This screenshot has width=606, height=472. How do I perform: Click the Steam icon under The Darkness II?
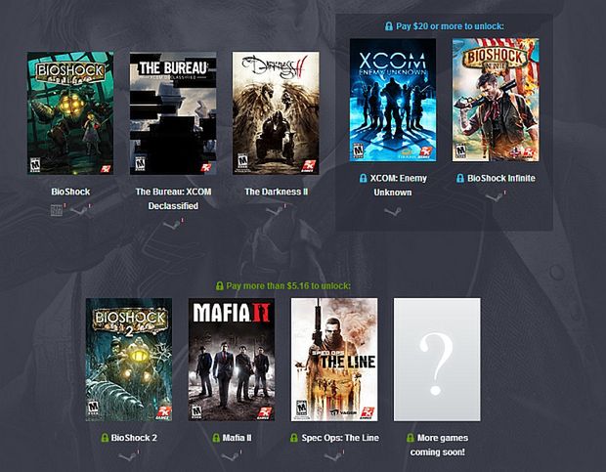pos(276,210)
